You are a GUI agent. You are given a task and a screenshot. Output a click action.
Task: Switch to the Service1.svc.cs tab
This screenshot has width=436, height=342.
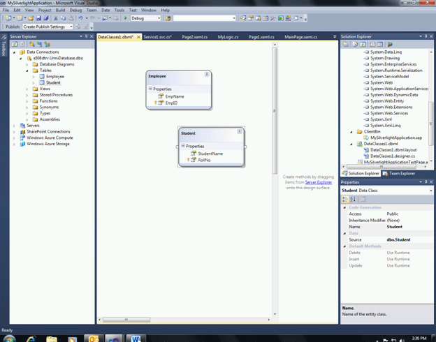(158, 37)
